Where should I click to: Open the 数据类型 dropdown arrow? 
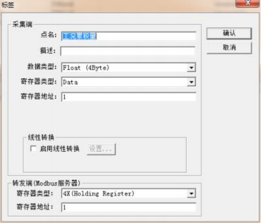click(191, 68)
